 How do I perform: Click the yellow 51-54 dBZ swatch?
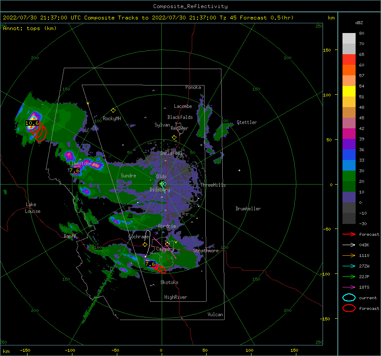349,91
